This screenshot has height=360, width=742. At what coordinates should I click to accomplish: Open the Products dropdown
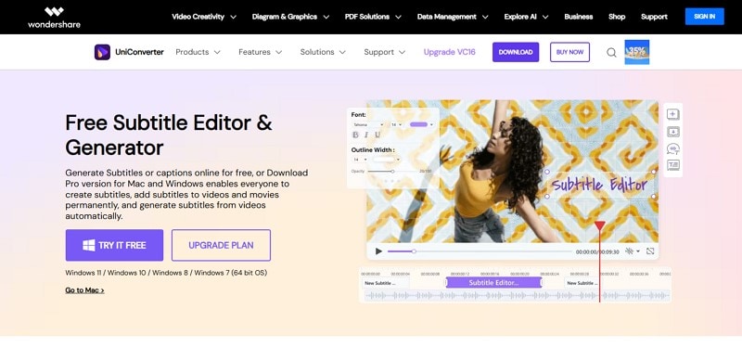click(198, 52)
